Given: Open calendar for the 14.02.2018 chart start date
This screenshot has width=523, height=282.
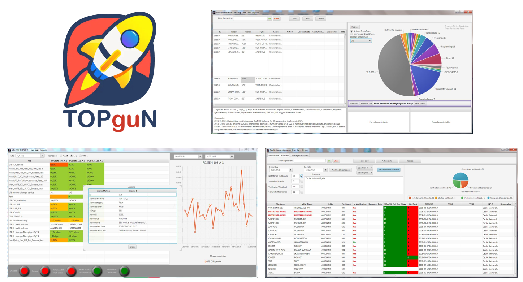Looking at the screenshot, I should 200,156.
